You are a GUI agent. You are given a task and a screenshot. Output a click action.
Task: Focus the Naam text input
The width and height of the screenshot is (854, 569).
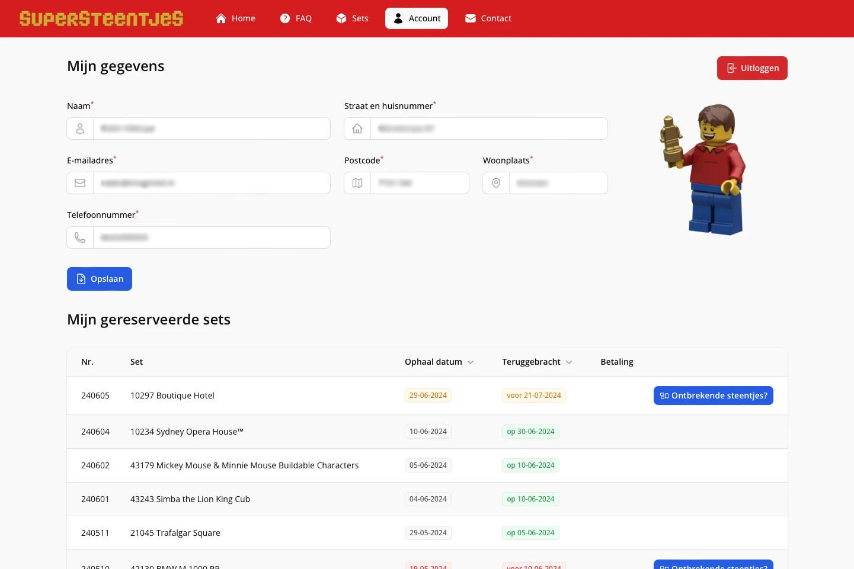coord(211,128)
